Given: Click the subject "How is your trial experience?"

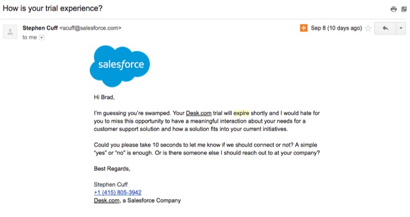Looking at the screenshot, I should click(52, 8).
